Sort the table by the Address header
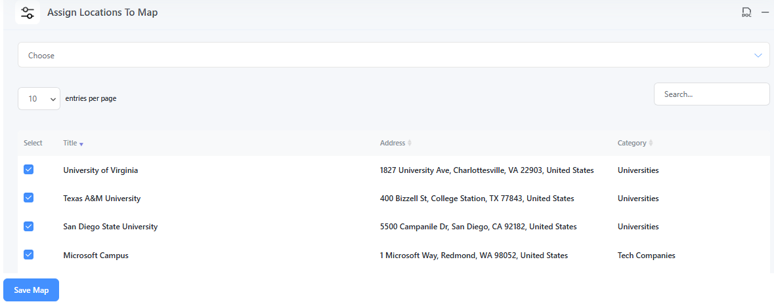This screenshot has height=304, width=774. tap(393, 143)
